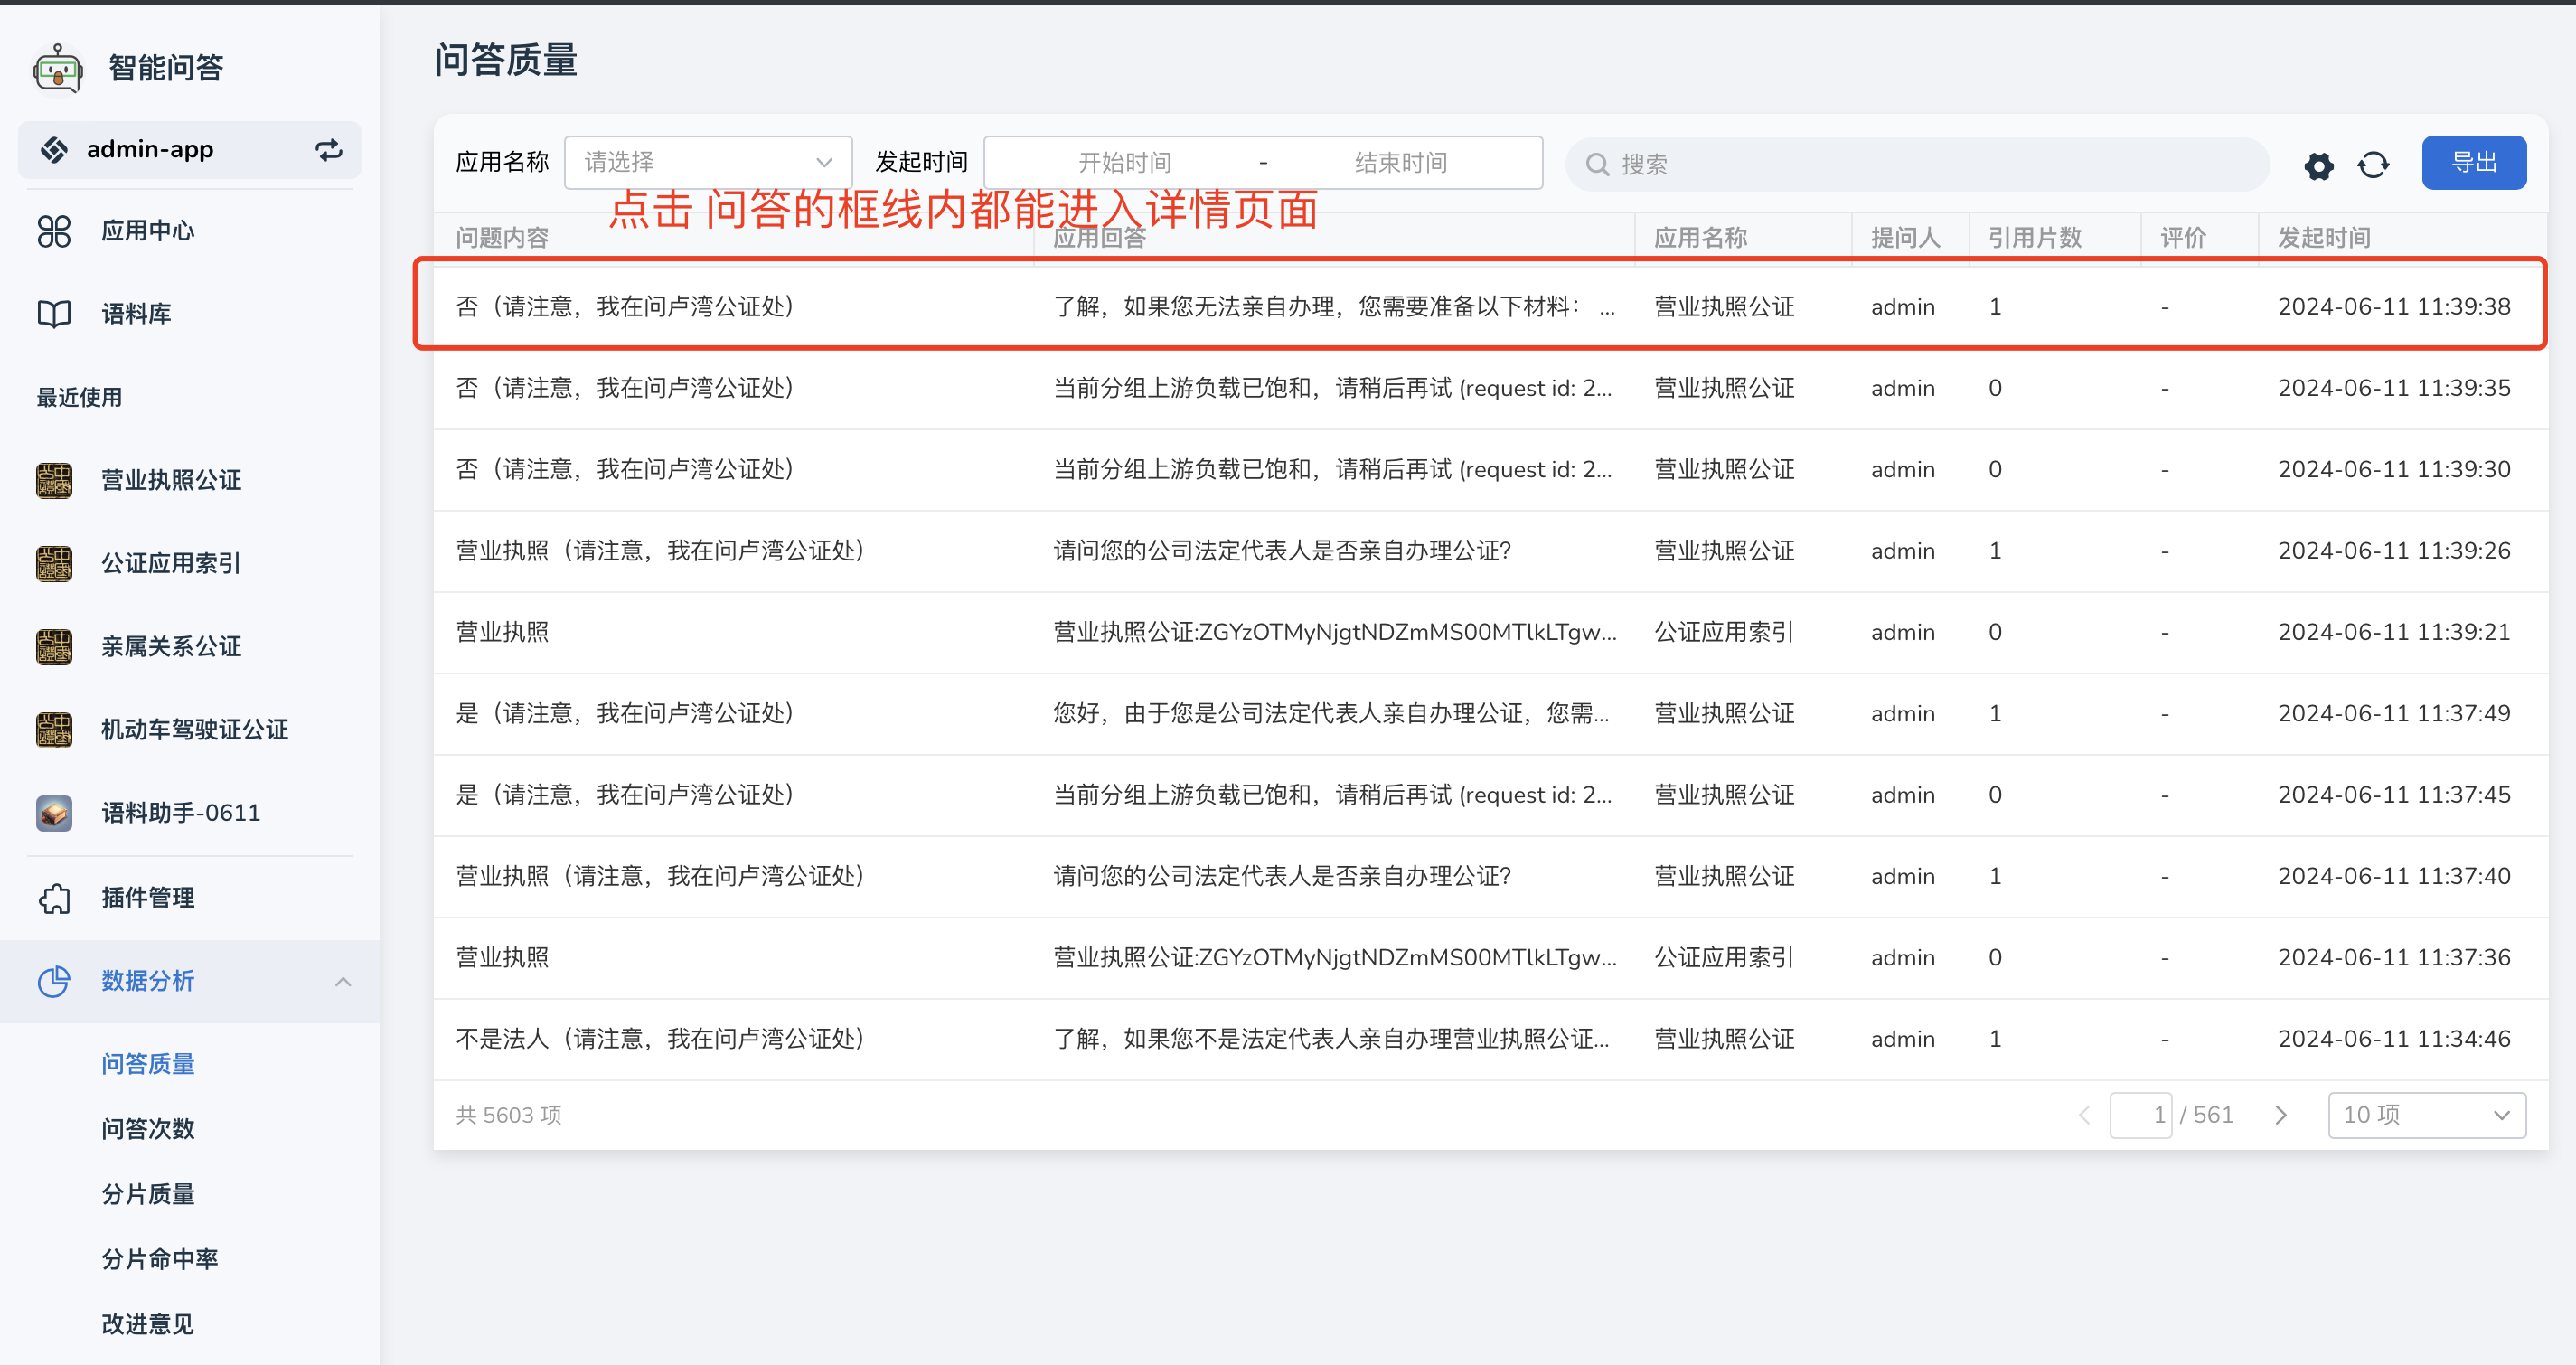Open 营业执照 row at 11:39:21
This screenshot has width=2576, height=1365.
1490,632
